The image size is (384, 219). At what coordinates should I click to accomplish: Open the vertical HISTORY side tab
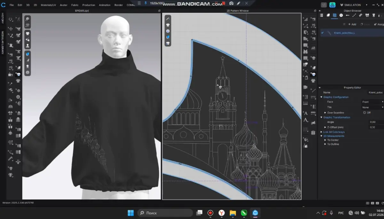[3, 18]
